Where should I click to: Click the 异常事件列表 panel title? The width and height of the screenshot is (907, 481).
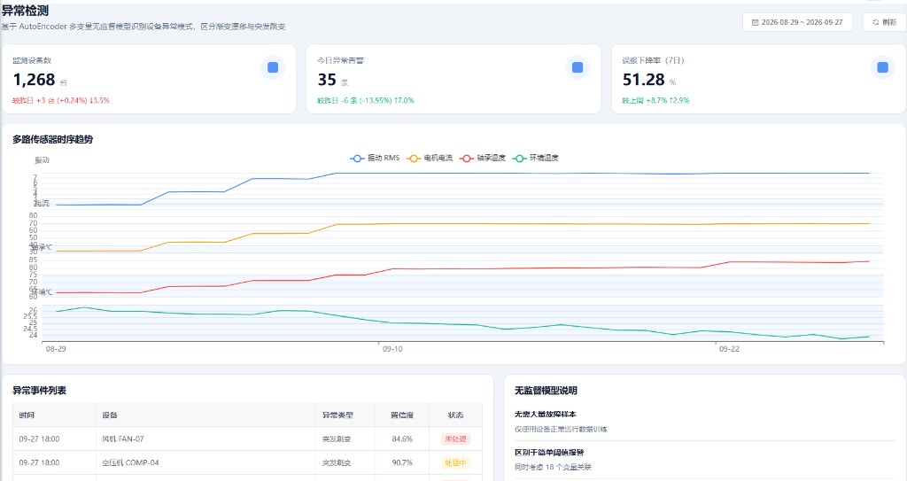[39, 391]
